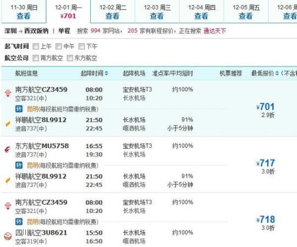This screenshot has height=247, width=297.
Task: Select the ¥718 price
Action: 265,220
